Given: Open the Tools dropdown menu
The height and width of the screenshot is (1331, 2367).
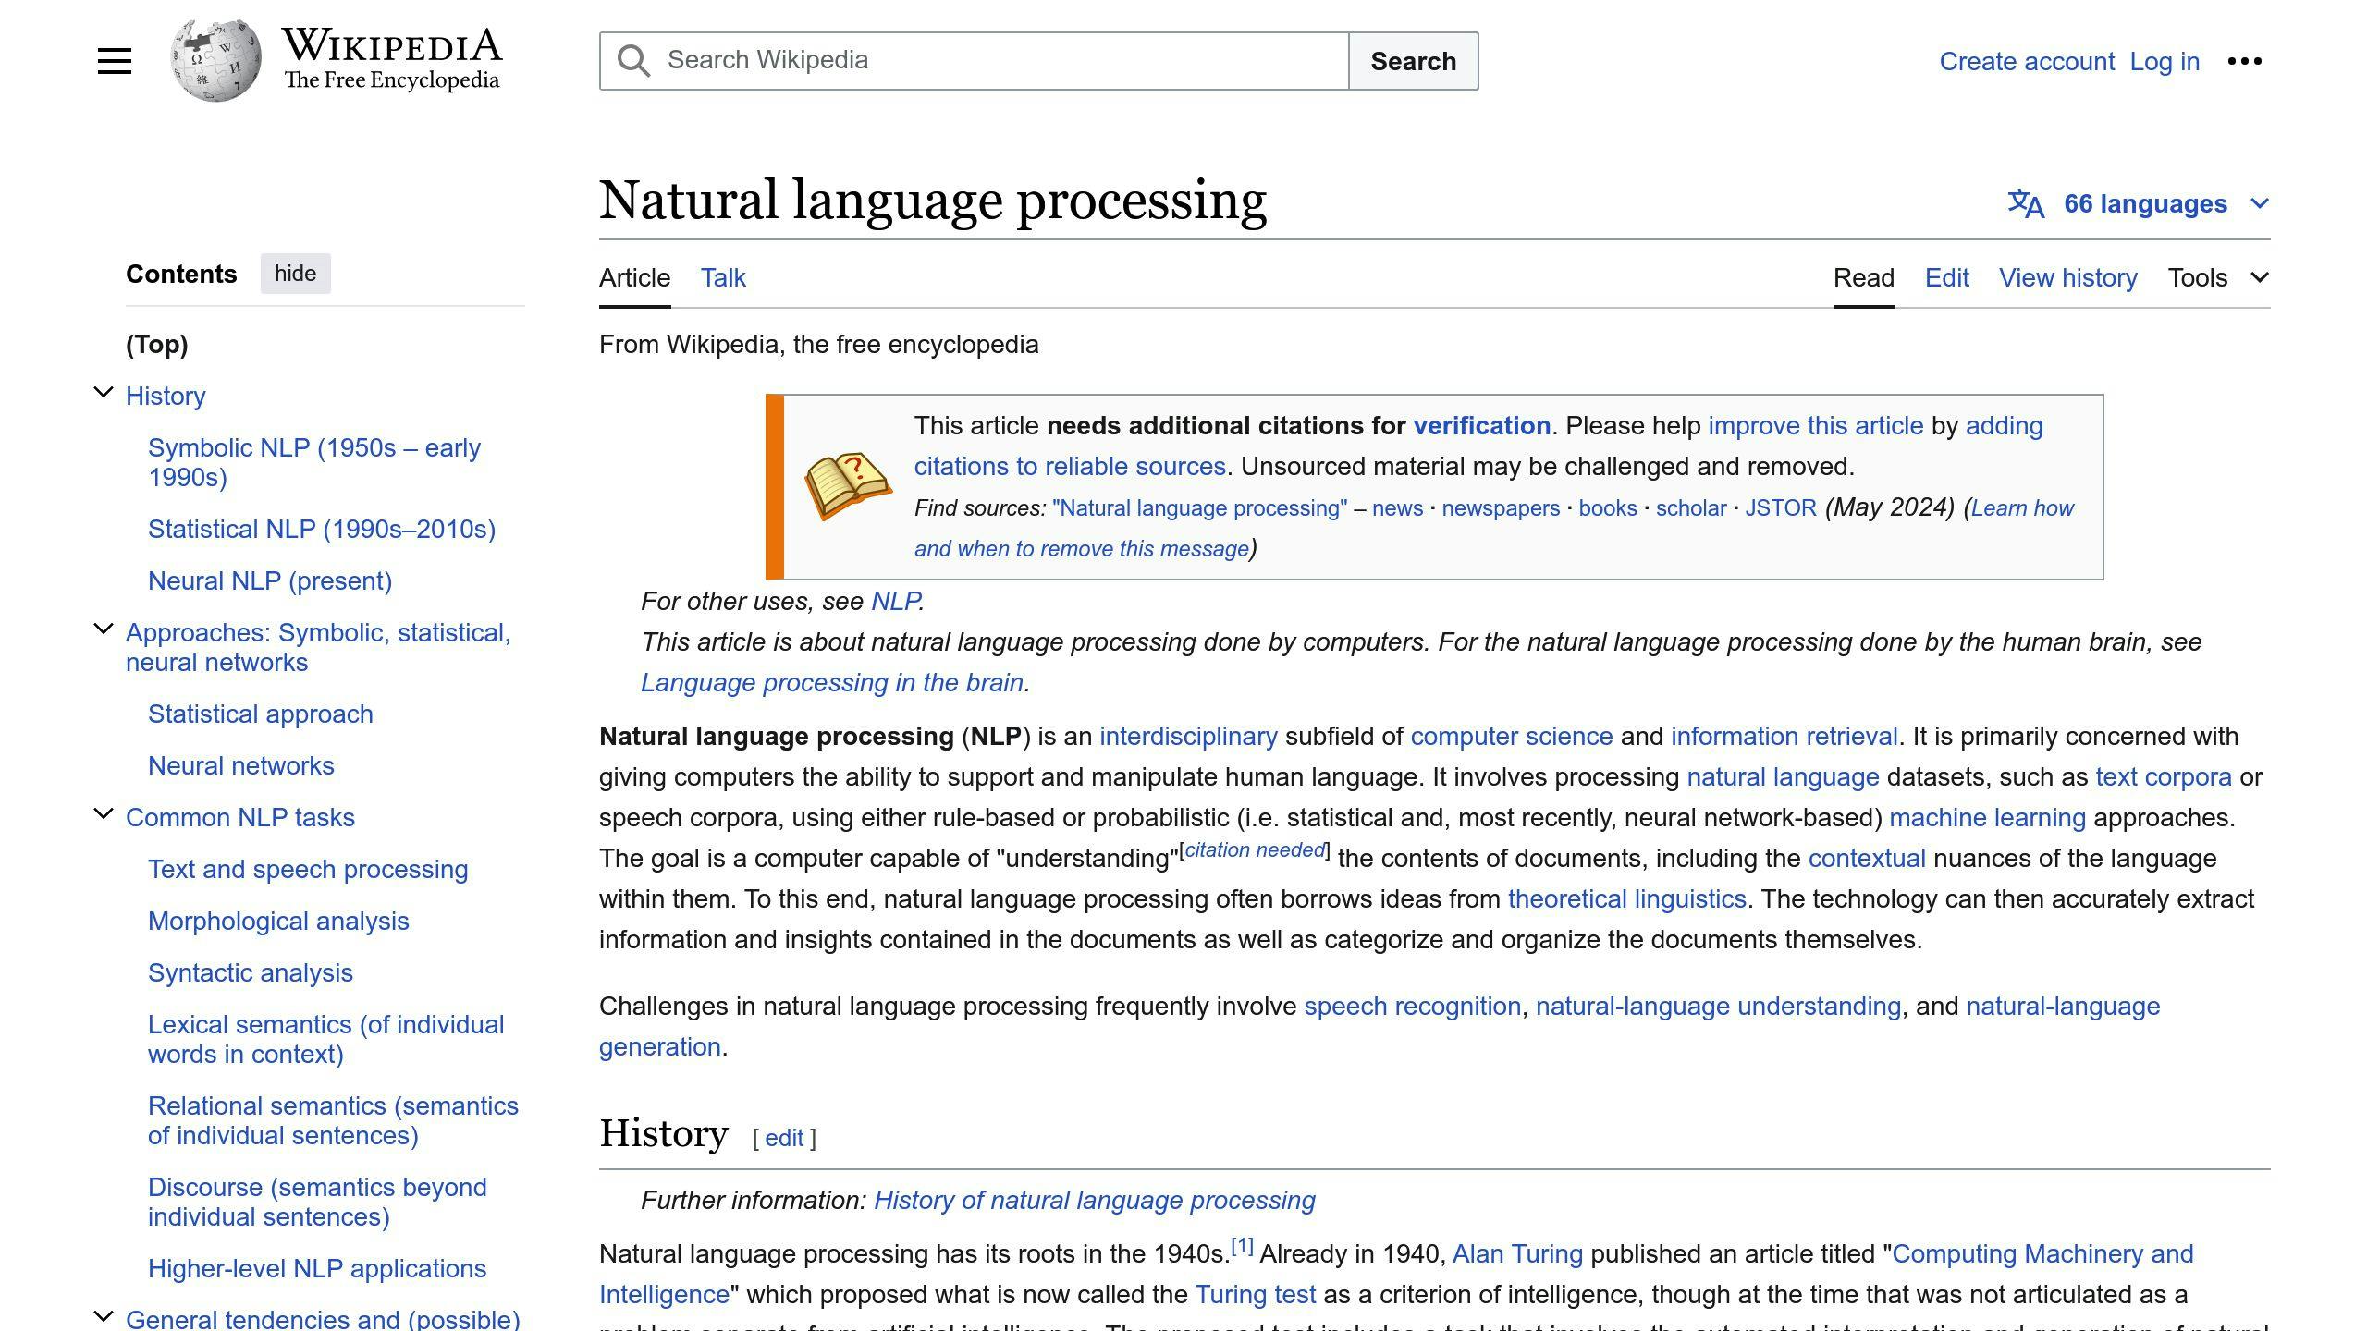Looking at the screenshot, I should click(x=2219, y=277).
